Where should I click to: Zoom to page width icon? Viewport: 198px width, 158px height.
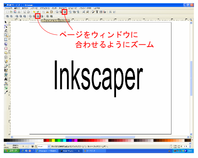[42, 16]
